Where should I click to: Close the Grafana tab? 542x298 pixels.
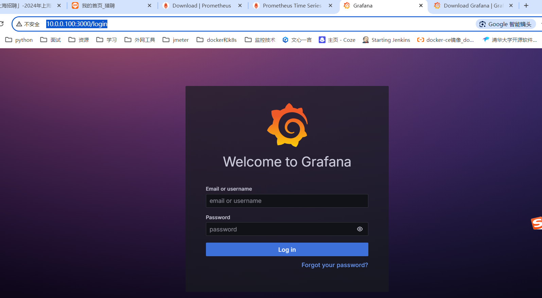[421, 6]
